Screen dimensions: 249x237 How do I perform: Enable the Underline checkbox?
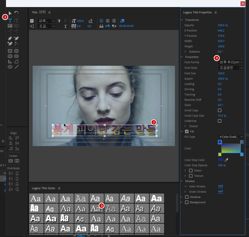pos(220,121)
